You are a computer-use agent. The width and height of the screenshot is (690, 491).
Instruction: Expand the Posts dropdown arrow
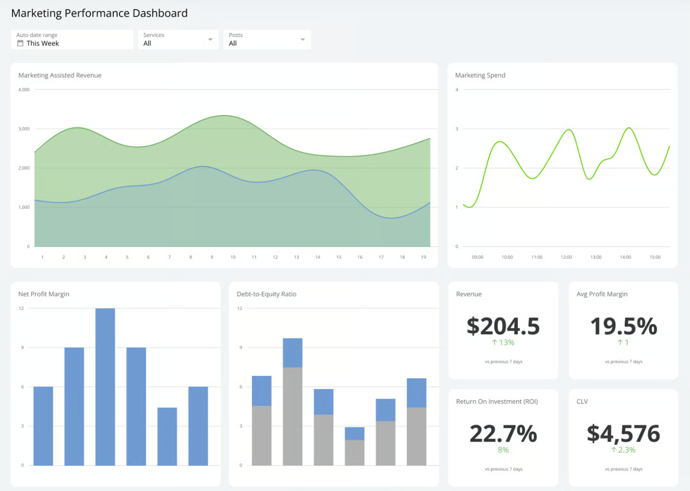tap(303, 39)
